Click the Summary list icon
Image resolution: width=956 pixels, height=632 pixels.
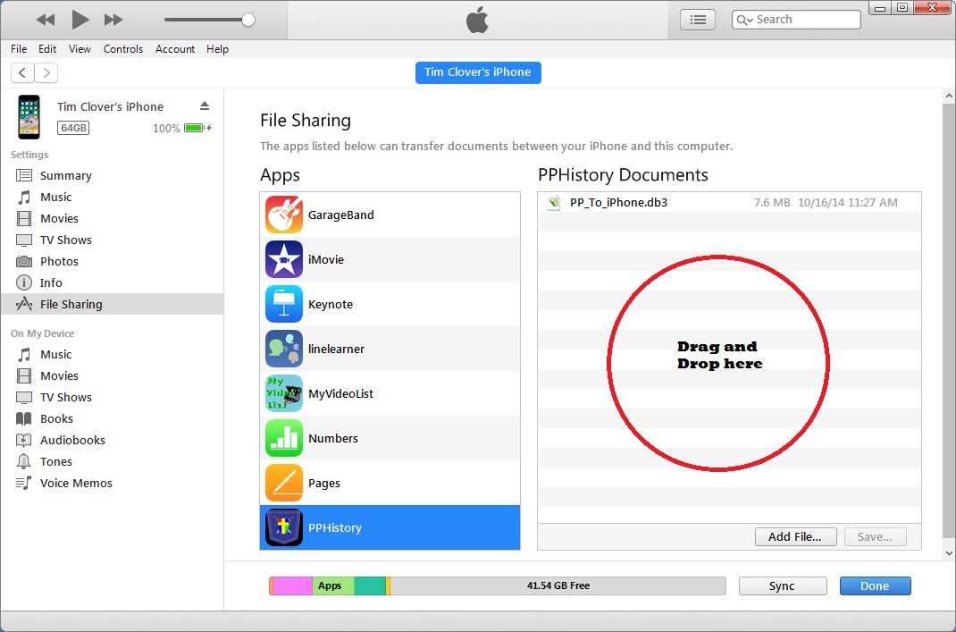tap(24, 176)
